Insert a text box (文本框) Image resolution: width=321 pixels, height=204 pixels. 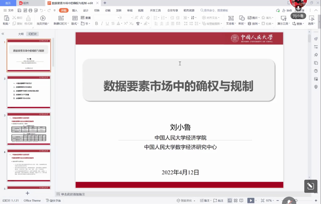click(x=230, y=18)
